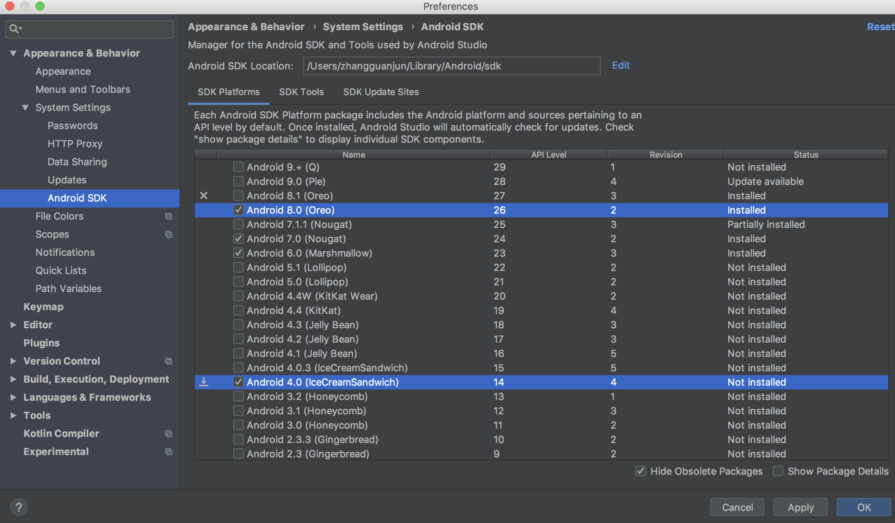Click the project-level icon beside Version Control

coord(169,361)
